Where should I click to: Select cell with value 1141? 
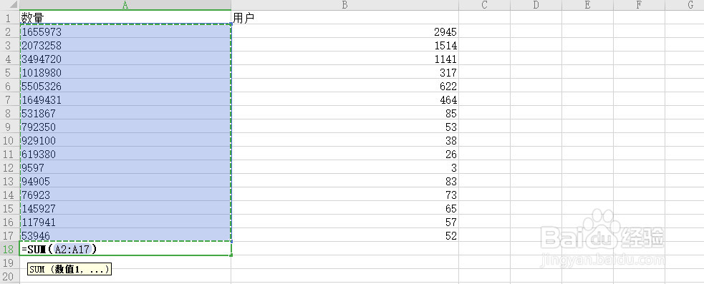[x=344, y=59]
